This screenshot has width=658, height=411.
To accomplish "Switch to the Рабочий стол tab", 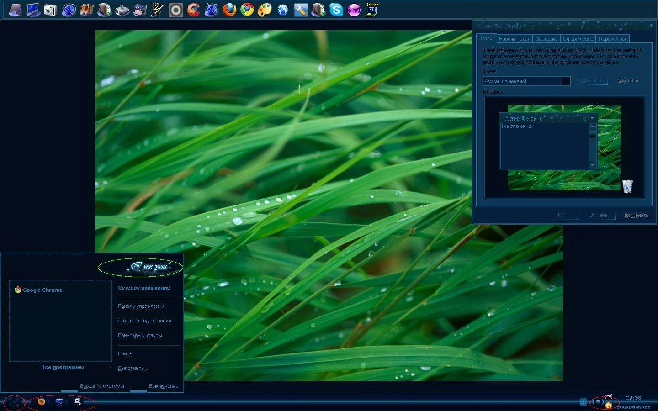I will 515,39.
